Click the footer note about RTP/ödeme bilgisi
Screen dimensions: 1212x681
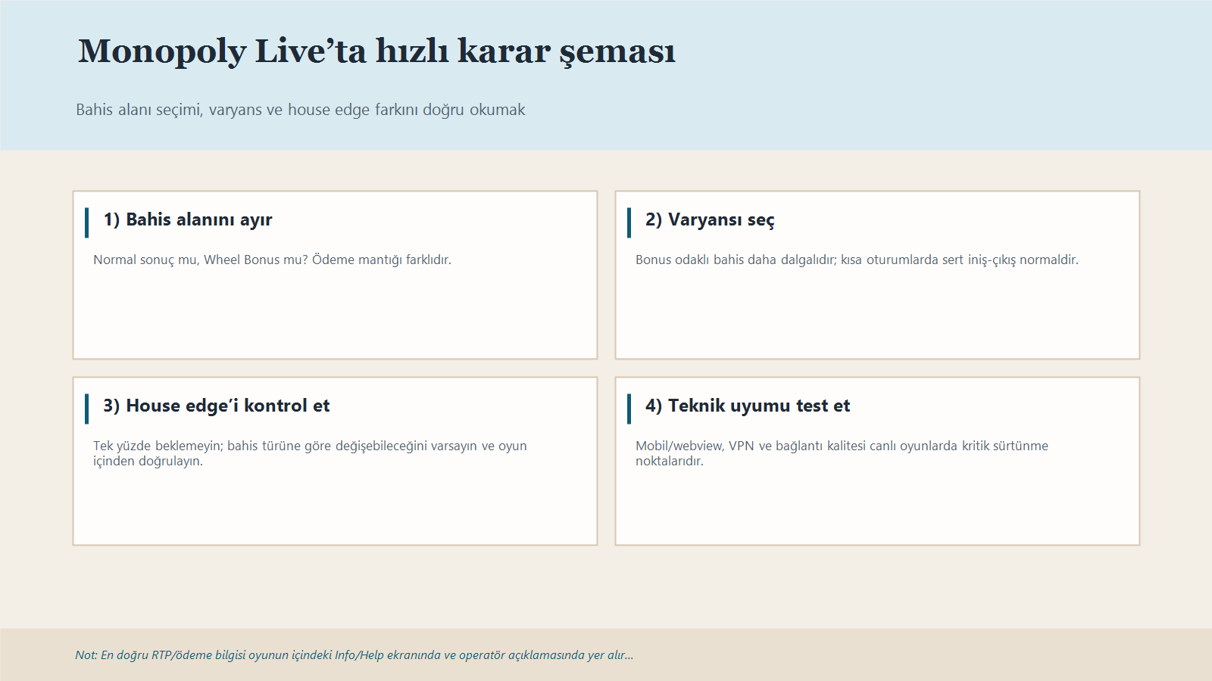[x=354, y=655]
